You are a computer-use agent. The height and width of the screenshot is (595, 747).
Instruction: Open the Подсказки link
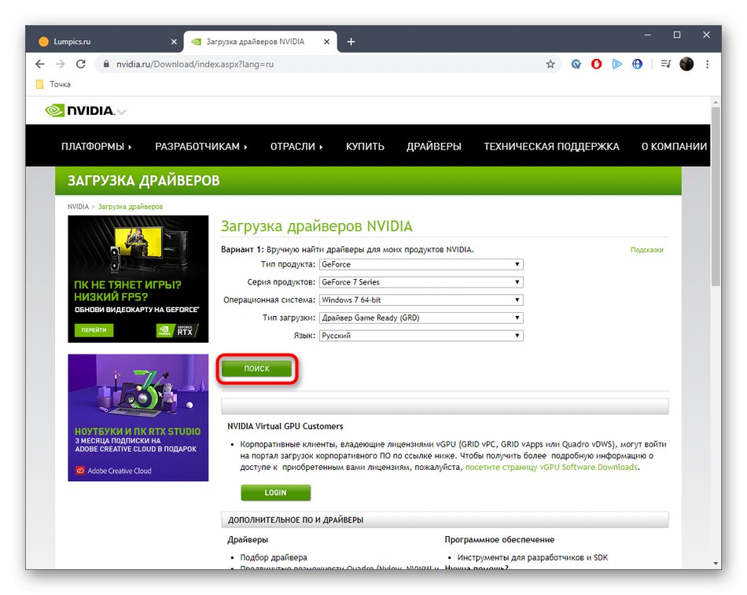pyautogui.click(x=646, y=250)
